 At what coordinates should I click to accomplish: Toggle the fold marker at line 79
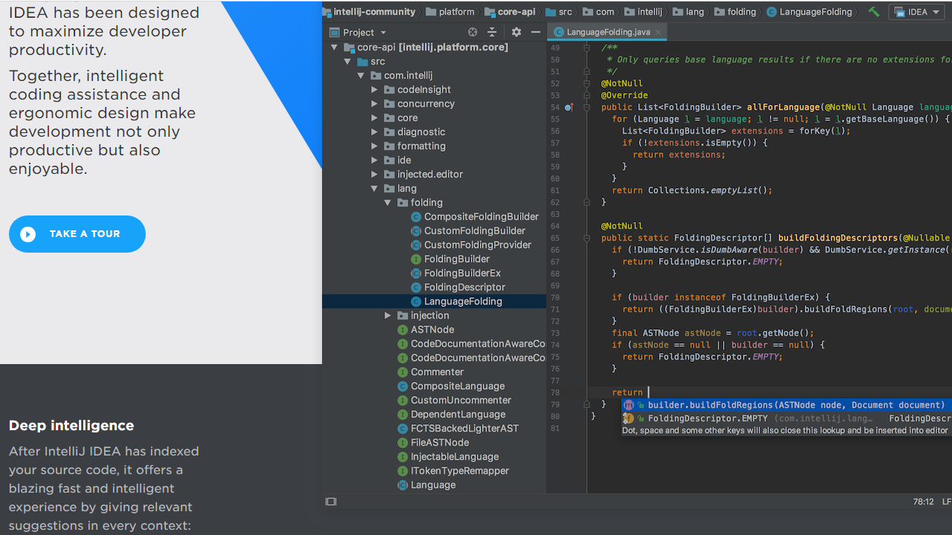click(x=587, y=404)
